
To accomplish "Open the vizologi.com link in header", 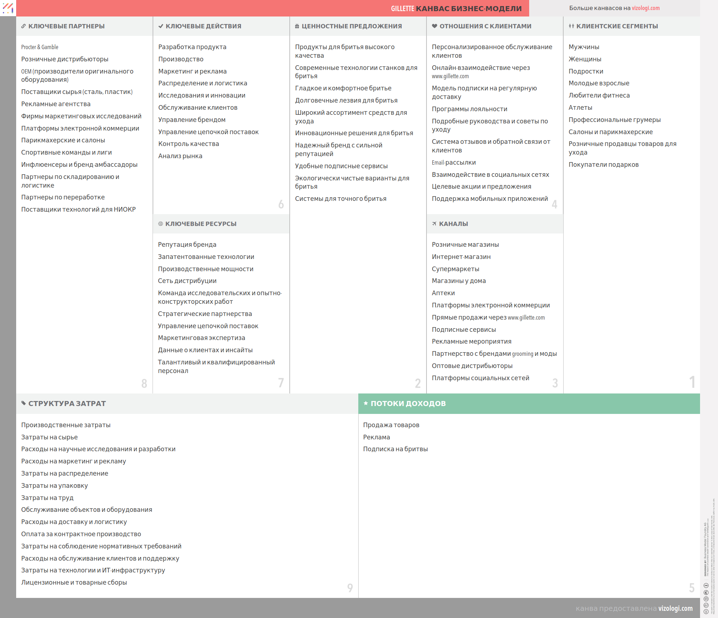I will click(x=645, y=8).
